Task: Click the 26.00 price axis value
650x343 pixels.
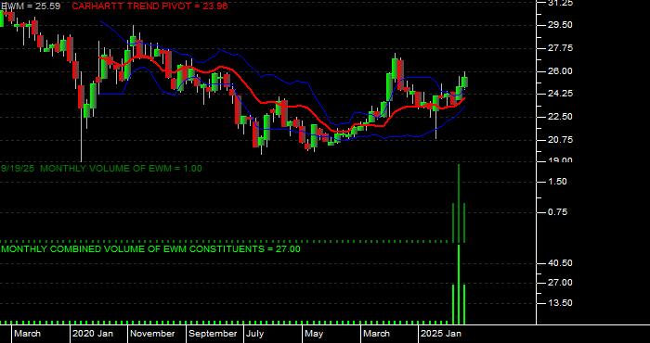Action: point(561,71)
